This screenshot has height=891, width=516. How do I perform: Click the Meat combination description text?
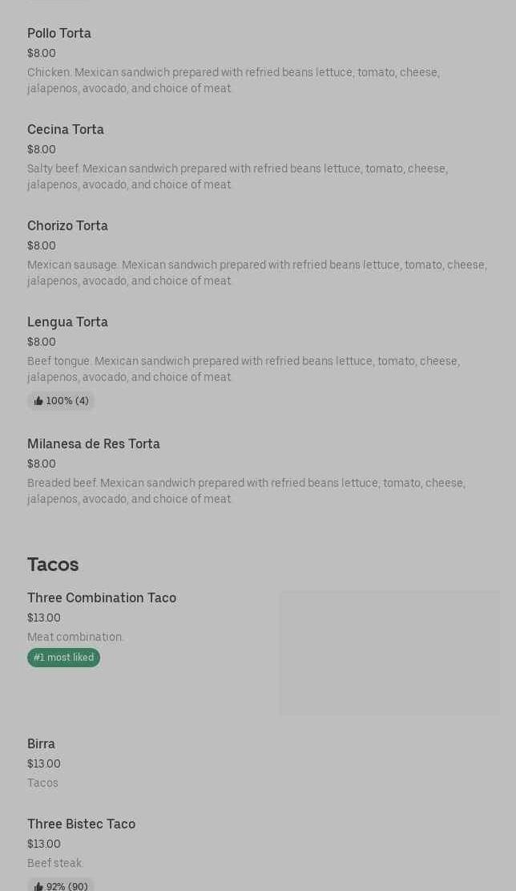point(75,638)
